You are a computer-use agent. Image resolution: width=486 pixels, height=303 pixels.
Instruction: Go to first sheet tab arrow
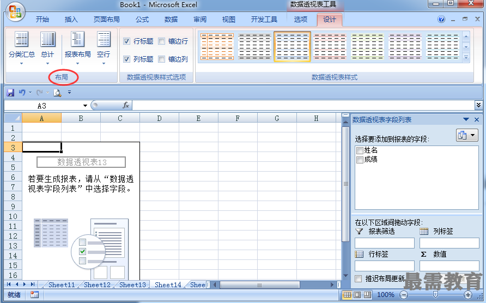tap(9, 284)
